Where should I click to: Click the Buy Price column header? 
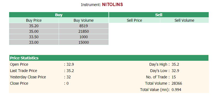34,20
